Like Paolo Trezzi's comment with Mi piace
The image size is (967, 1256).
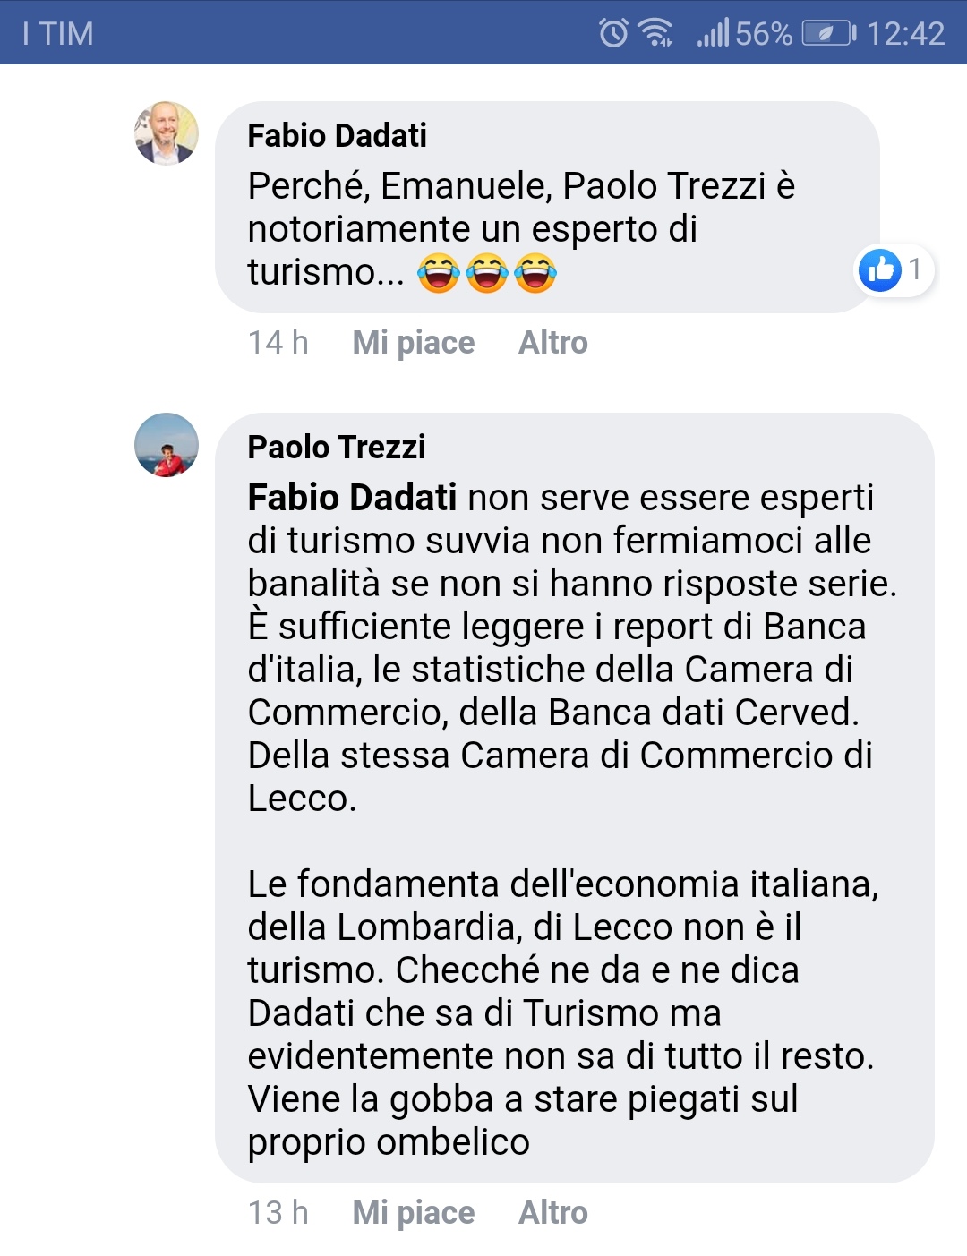point(414,1213)
